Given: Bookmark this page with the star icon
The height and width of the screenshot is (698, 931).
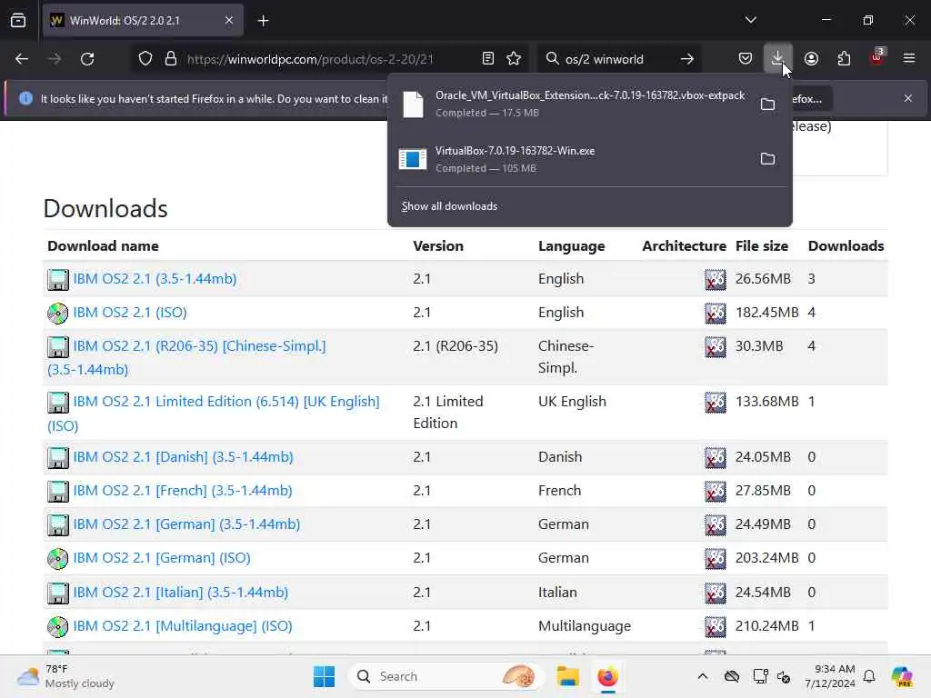Looking at the screenshot, I should (x=514, y=59).
